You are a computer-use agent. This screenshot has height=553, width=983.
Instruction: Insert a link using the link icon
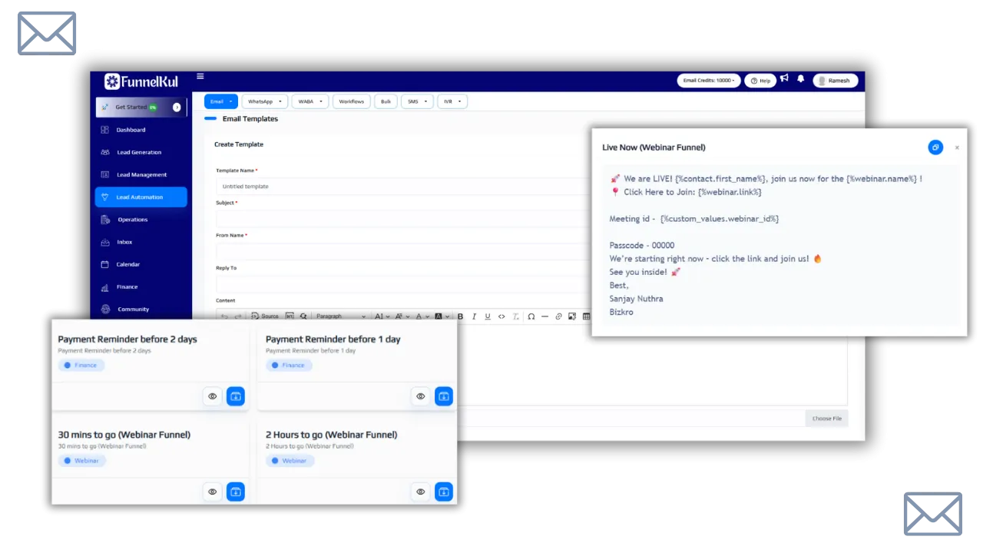click(x=558, y=316)
